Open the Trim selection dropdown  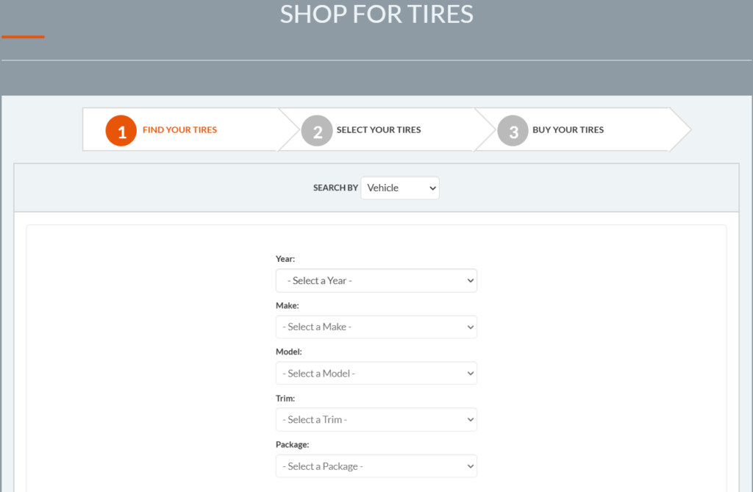pos(376,419)
